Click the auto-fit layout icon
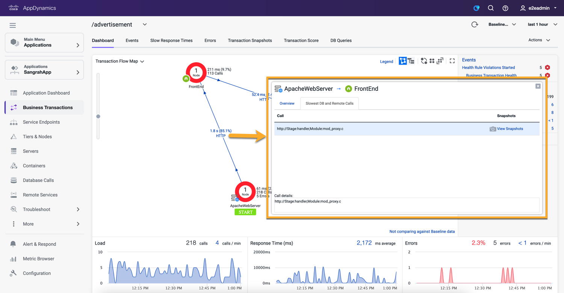Viewport: 564px width, 293px height. click(x=440, y=61)
